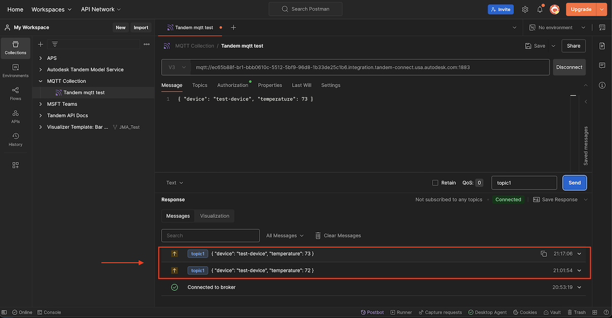612x318 pixels.
Task: Switch to the Topics tab
Action: coord(199,85)
